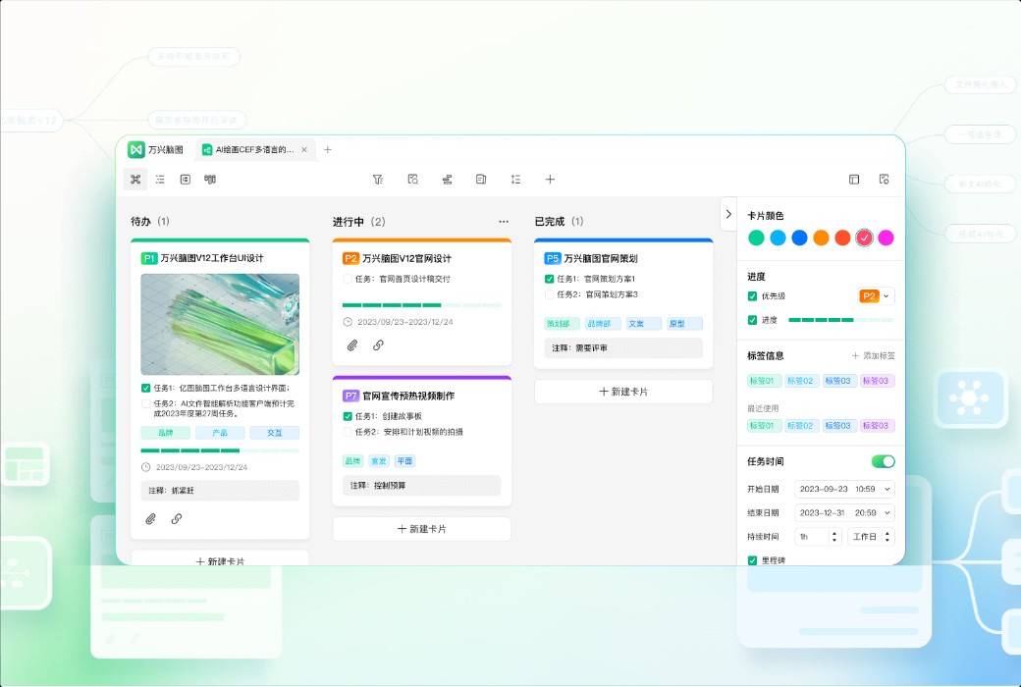The height and width of the screenshot is (687, 1021).
Task: Check the 里程碑 checkbox
Action: [x=752, y=559]
